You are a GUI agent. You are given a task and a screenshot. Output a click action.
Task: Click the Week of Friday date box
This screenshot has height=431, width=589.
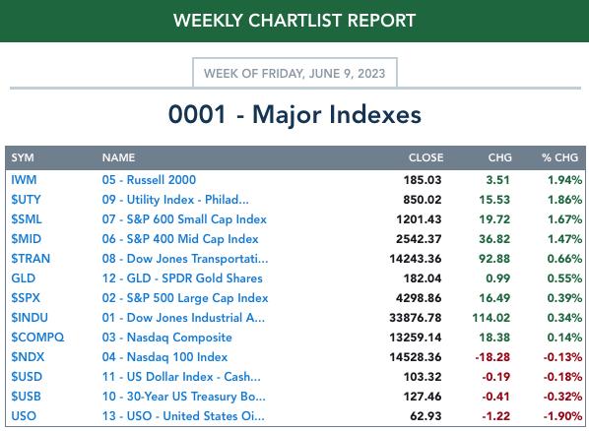(294, 73)
